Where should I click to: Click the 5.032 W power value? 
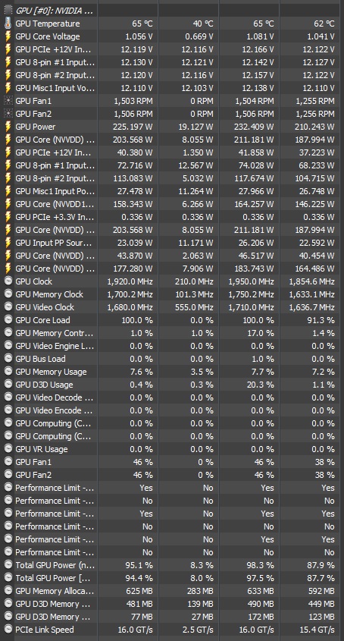(x=198, y=179)
